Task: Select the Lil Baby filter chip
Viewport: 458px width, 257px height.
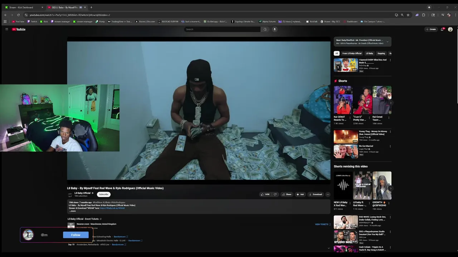Action: (370, 53)
